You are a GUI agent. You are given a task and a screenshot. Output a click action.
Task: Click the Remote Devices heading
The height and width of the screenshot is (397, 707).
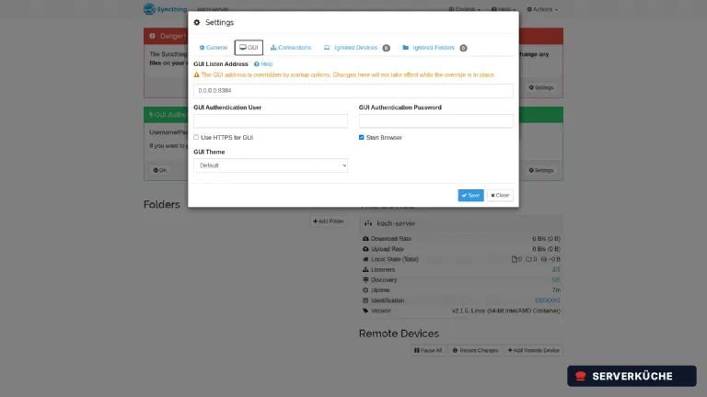click(x=399, y=334)
